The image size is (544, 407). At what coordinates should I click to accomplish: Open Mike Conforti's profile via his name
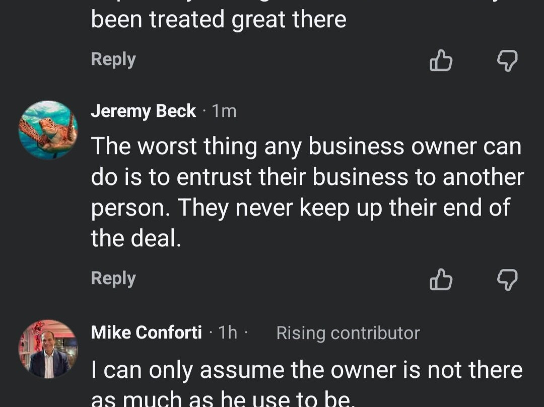pos(146,332)
